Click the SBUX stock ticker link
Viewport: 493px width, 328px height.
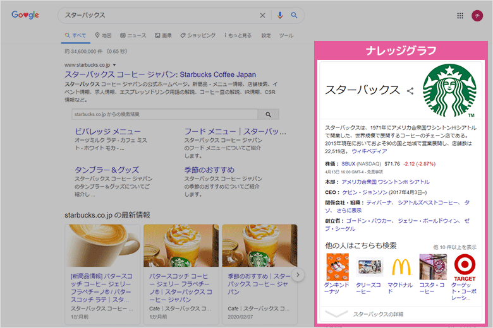348,163
